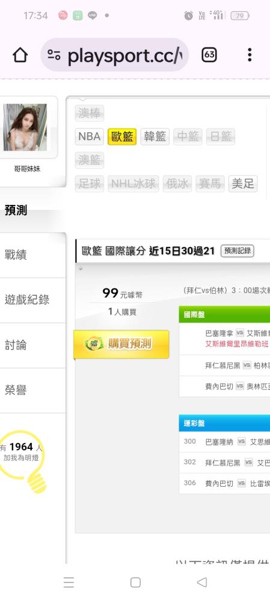Tap the lightbulb 加我為明燈 icon

coord(23,461)
